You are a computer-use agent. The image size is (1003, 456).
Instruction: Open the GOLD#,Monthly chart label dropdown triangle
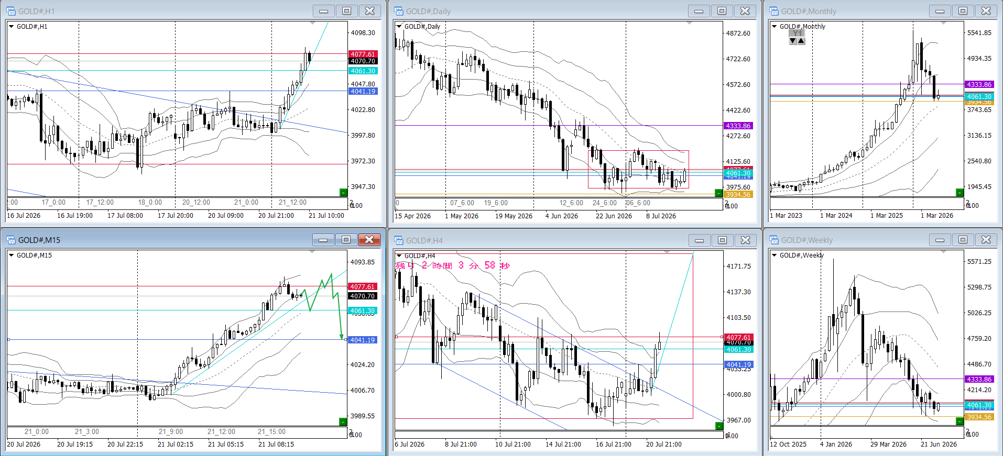(774, 26)
